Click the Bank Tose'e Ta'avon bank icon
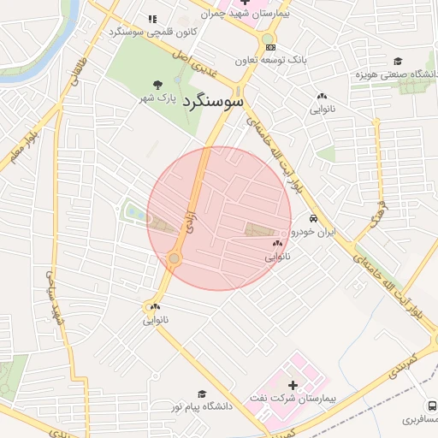The image size is (438, 438). [270, 47]
